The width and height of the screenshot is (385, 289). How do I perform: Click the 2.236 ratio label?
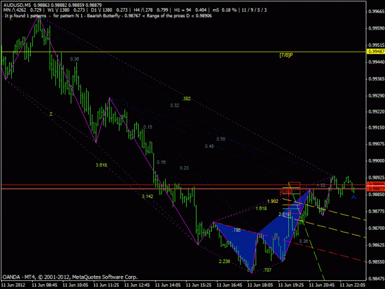point(224,261)
